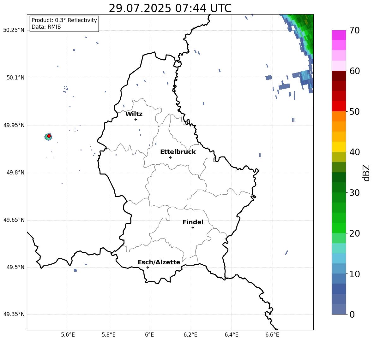
Task: Click the Findel station label
Action: pos(193,222)
